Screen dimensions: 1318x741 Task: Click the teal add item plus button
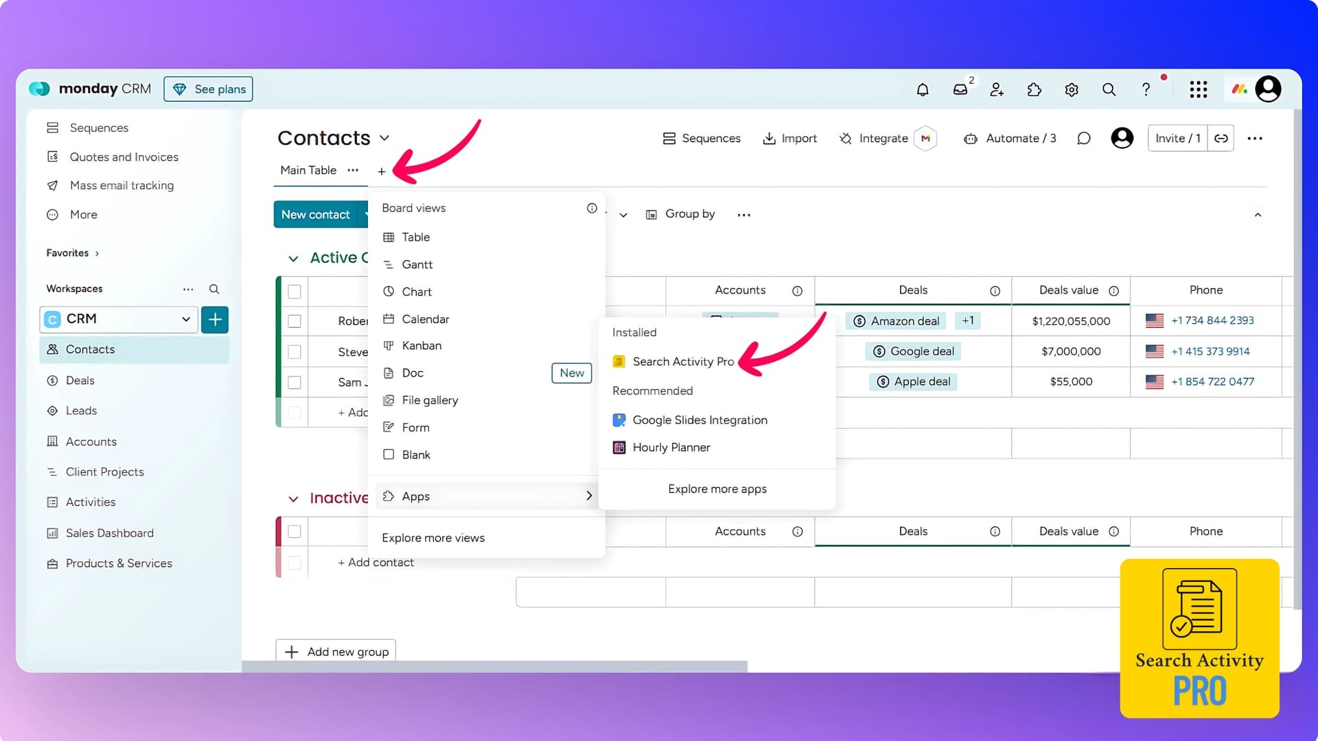pos(215,319)
